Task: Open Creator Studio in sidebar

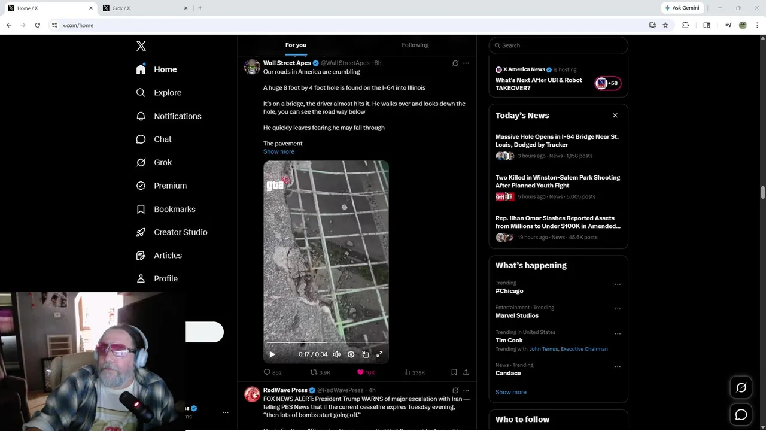Action: pyautogui.click(x=172, y=232)
